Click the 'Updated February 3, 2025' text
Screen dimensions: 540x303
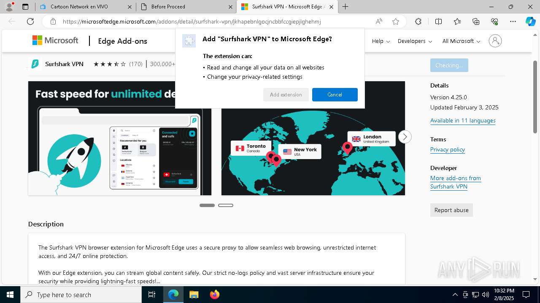click(x=464, y=107)
